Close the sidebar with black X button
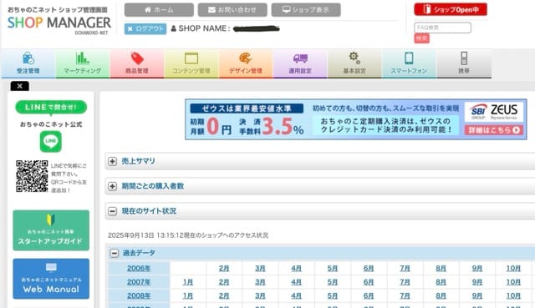The width and height of the screenshot is (535, 308). point(20,86)
